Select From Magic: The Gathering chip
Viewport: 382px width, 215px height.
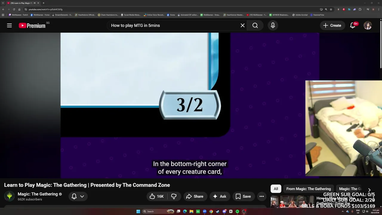tap(309, 189)
